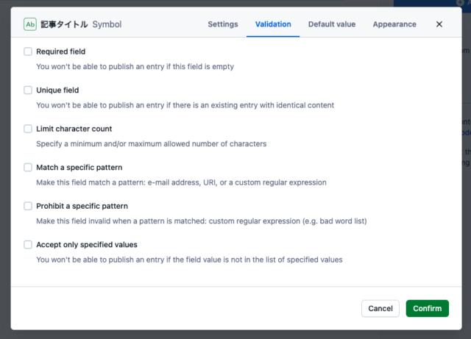
Task: Go to the Appearance tab
Action: point(394,24)
